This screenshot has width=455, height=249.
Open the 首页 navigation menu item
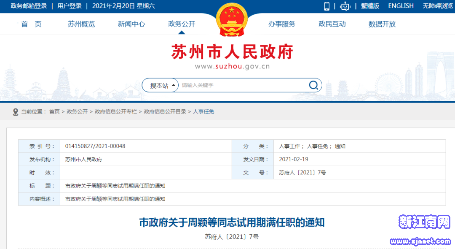click(32, 24)
